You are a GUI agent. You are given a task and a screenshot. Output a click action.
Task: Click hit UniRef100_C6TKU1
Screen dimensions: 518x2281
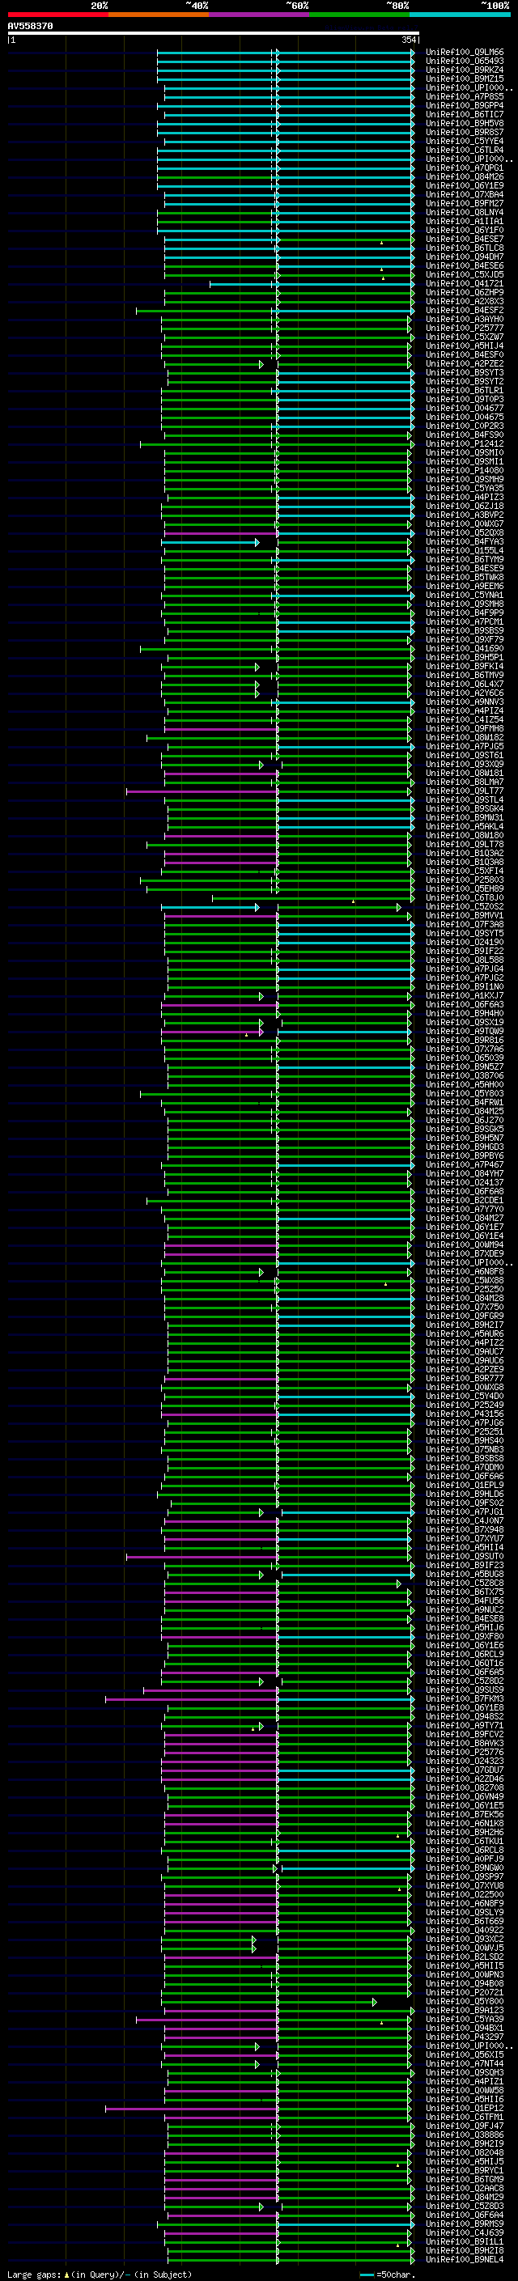(x=465, y=1842)
